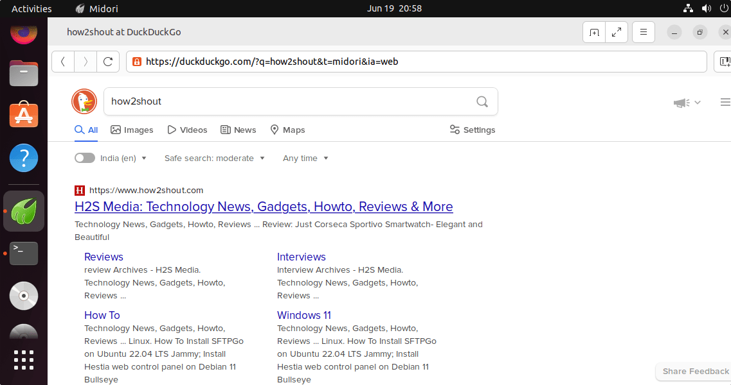Click the security shield icon in the address bar
The width and height of the screenshot is (731, 385).
[136, 62]
